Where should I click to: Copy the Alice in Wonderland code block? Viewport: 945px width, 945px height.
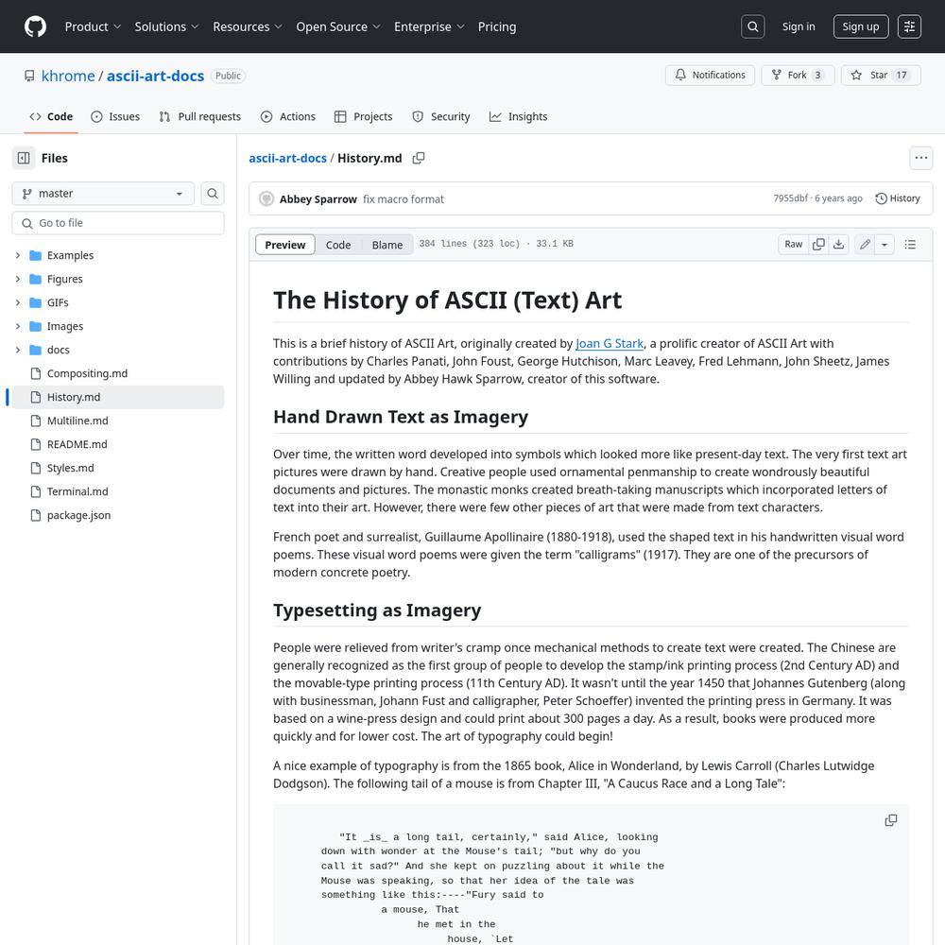(891, 820)
